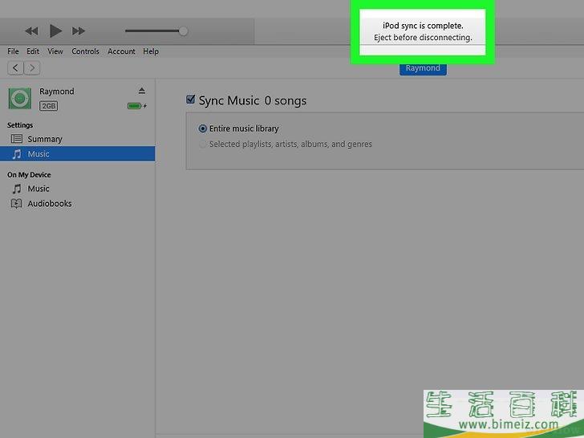Open the Help menu
This screenshot has height=438, width=584.
(151, 51)
